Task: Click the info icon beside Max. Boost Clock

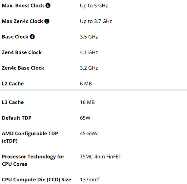Action: [48, 6]
